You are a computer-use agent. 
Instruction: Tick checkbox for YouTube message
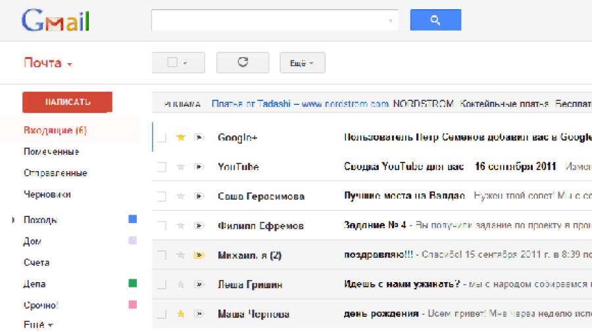pyautogui.click(x=162, y=167)
